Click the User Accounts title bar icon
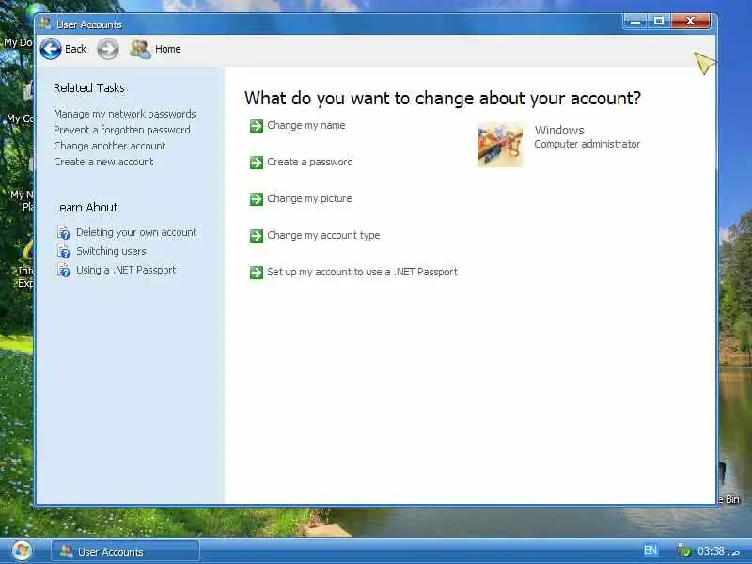The width and height of the screenshot is (752, 564). 45,23
